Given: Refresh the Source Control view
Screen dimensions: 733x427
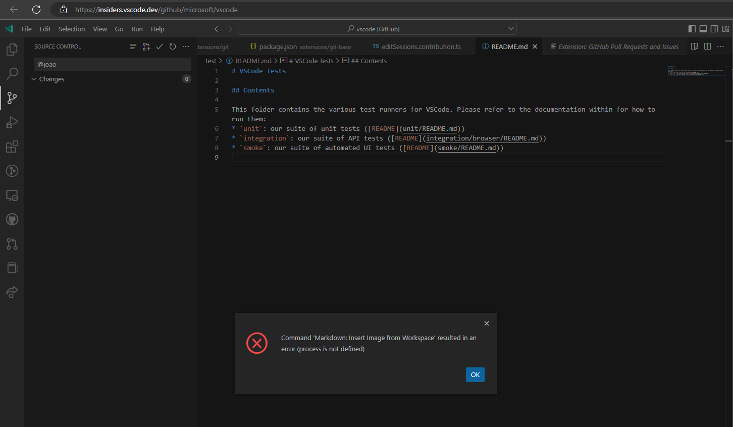Looking at the screenshot, I should 172,46.
